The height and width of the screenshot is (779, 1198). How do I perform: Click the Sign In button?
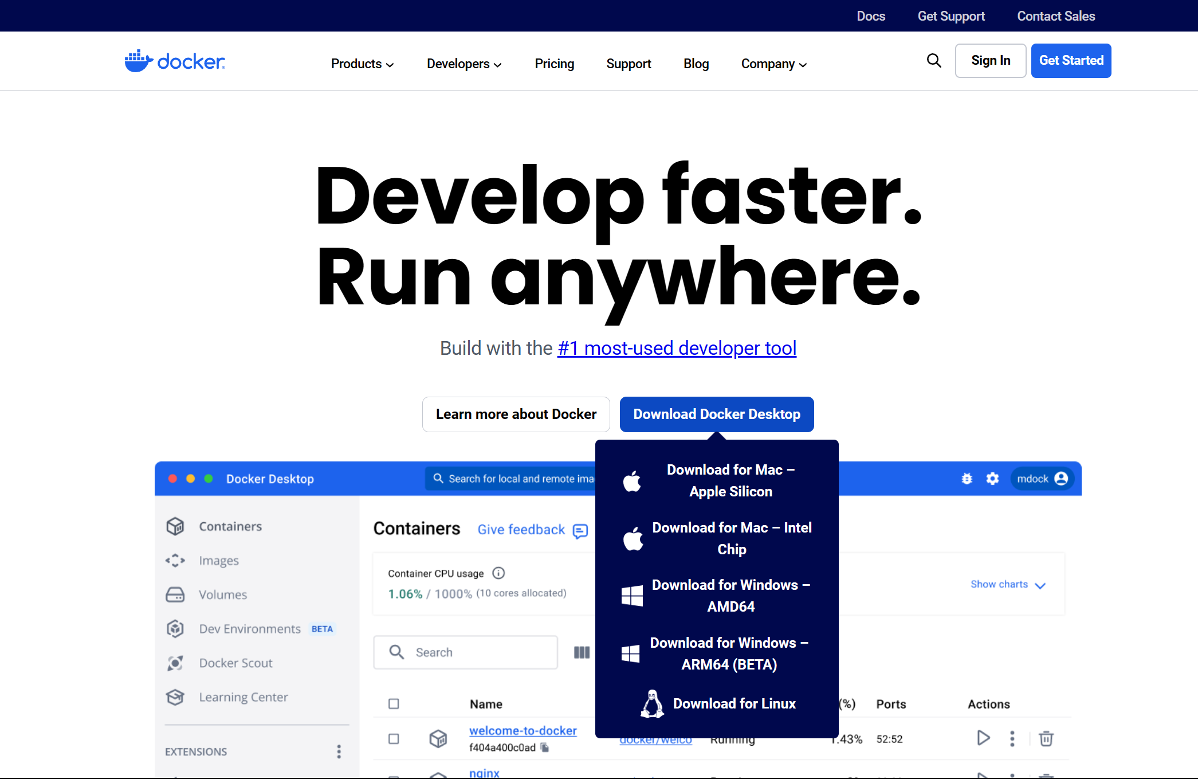click(991, 60)
